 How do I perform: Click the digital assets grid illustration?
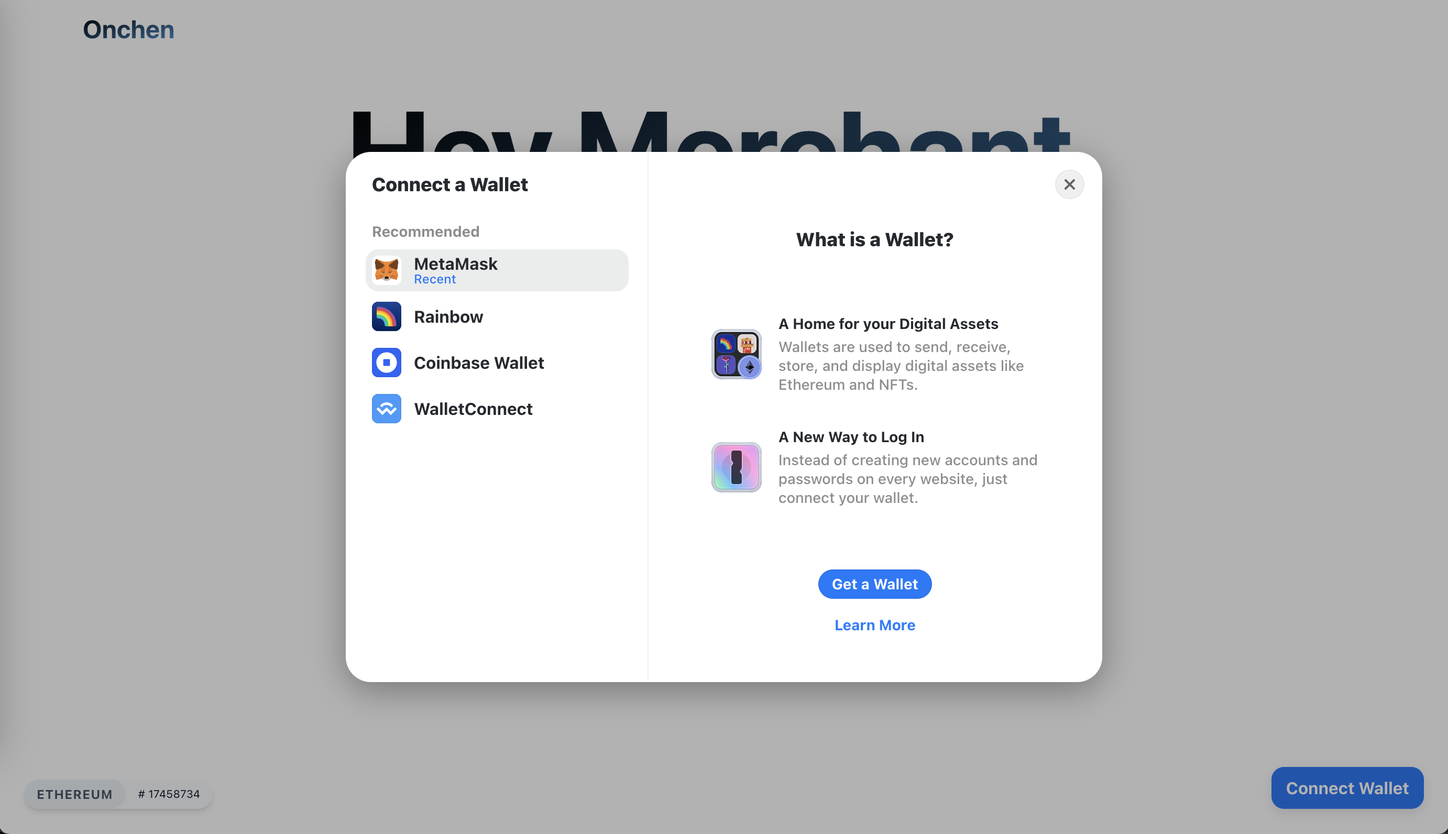click(x=737, y=354)
